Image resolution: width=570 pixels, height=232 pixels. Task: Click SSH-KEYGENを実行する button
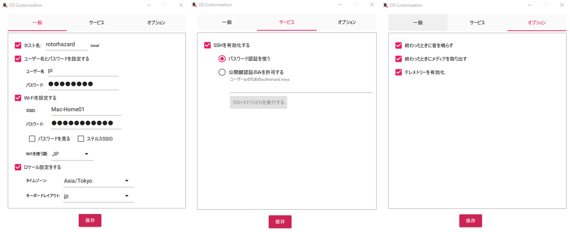click(x=259, y=103)
